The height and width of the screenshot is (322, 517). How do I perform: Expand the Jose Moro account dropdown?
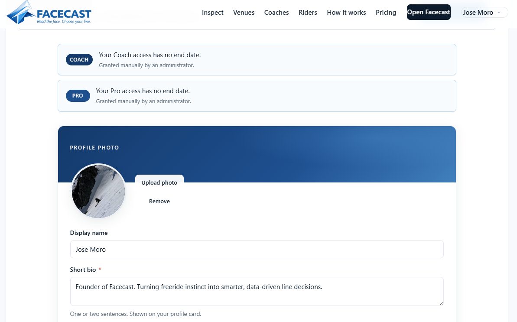coord(484,13)
